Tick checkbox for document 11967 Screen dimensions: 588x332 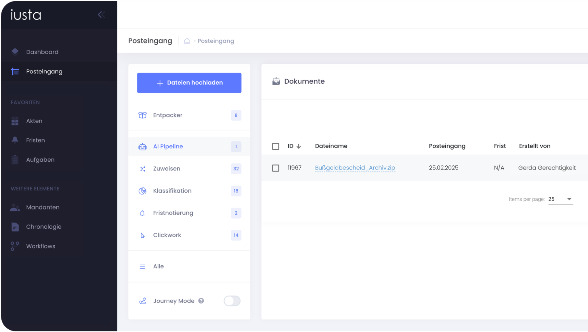(x=275, y=168)
